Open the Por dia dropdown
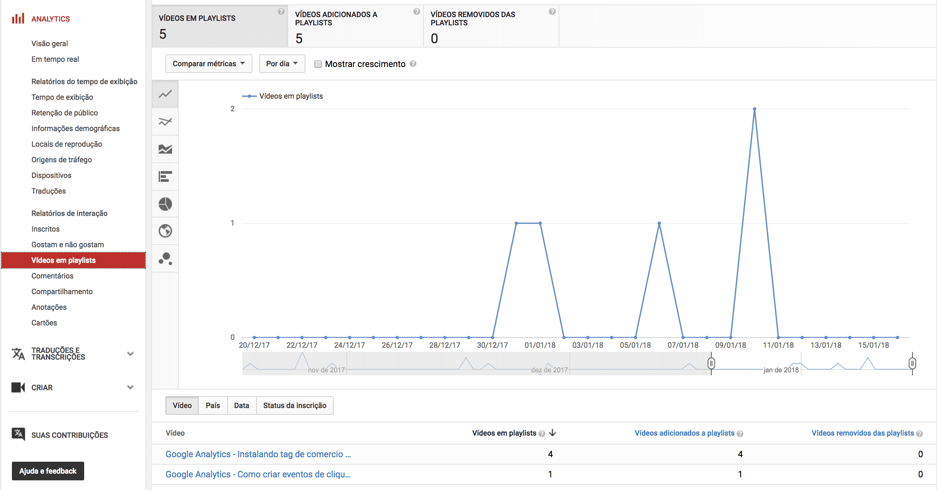The image size is (937, 490). 282,64
